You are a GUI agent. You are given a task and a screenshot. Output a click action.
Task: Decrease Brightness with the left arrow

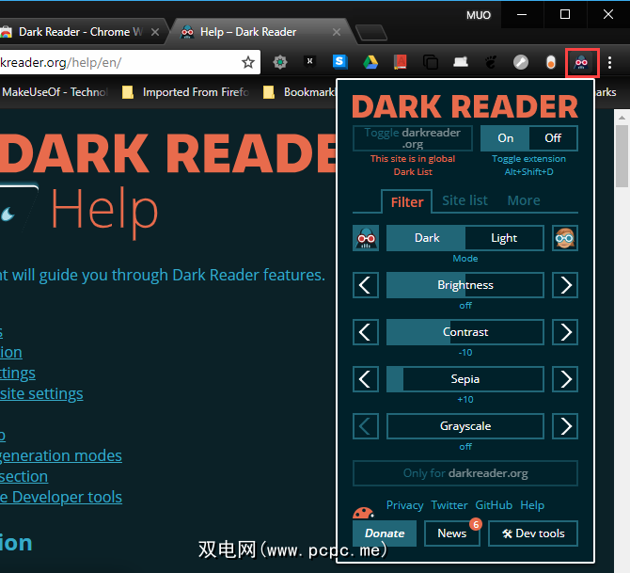point(366,285)
